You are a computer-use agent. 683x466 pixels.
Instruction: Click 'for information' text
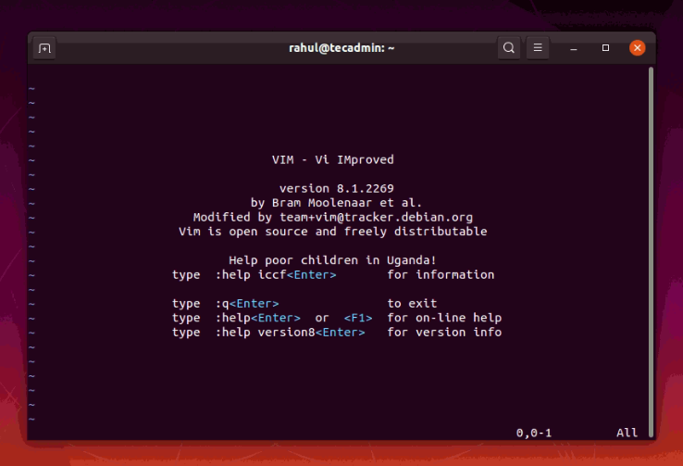tap(441, 274)
